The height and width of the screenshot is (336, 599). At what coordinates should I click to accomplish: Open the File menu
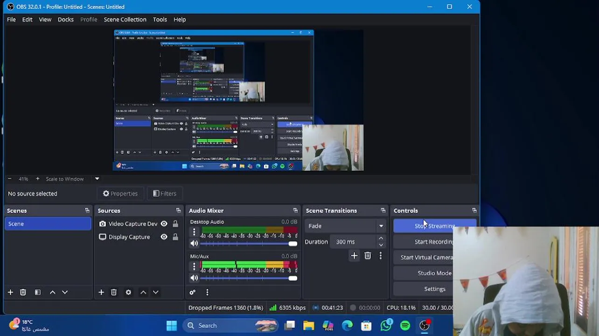click(11, 20)
